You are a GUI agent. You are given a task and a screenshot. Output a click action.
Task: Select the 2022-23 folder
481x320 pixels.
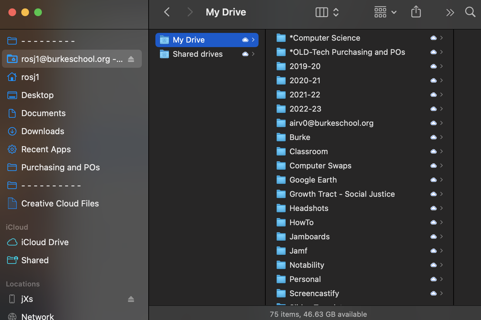coord(305,109)
